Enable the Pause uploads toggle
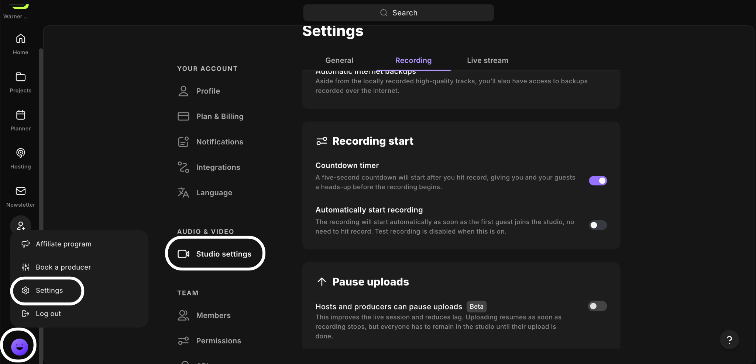The width and height of the screenshot is (756, 364). point(598,306)
